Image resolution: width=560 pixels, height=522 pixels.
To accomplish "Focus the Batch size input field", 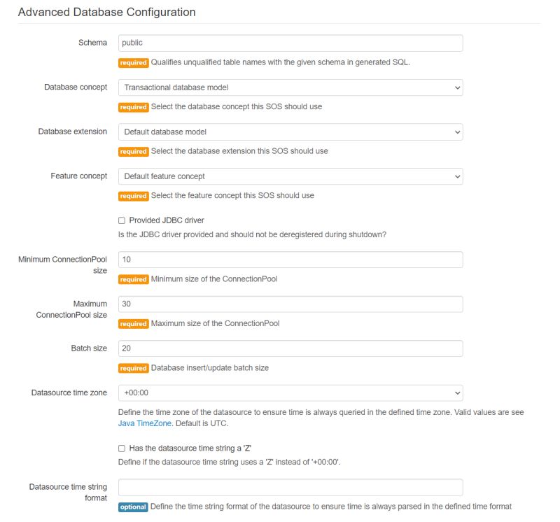I will click(x=290, y=348).
